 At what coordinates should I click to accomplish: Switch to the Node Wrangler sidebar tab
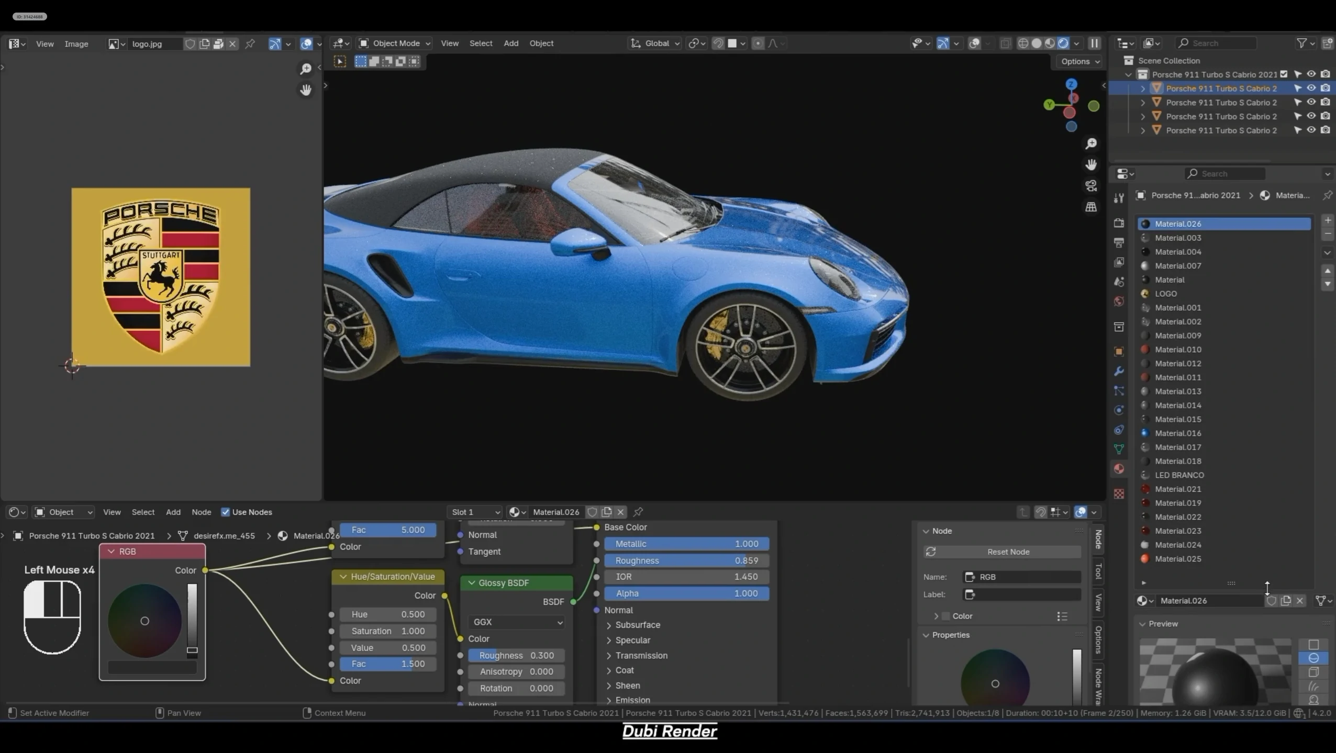[x=1098, y=687]
